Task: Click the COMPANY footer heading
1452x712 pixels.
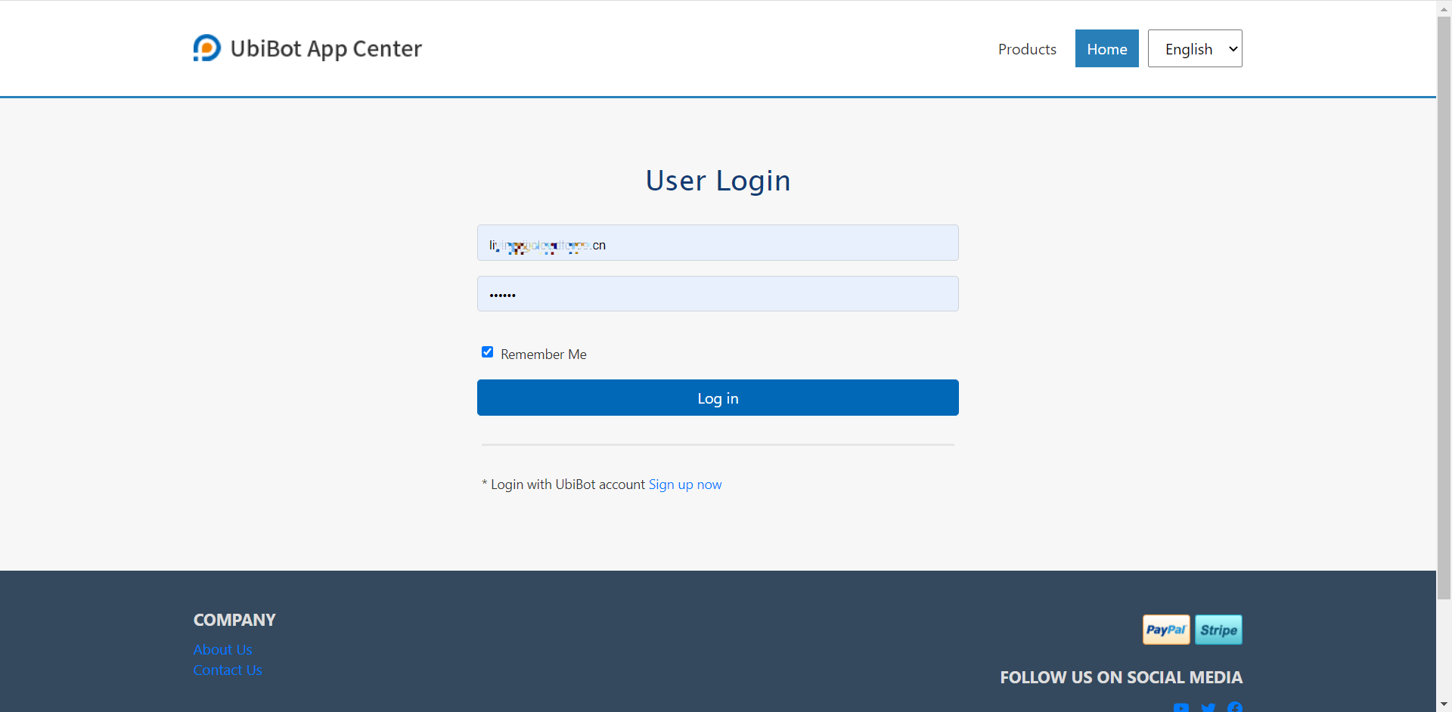Action: 234,620
